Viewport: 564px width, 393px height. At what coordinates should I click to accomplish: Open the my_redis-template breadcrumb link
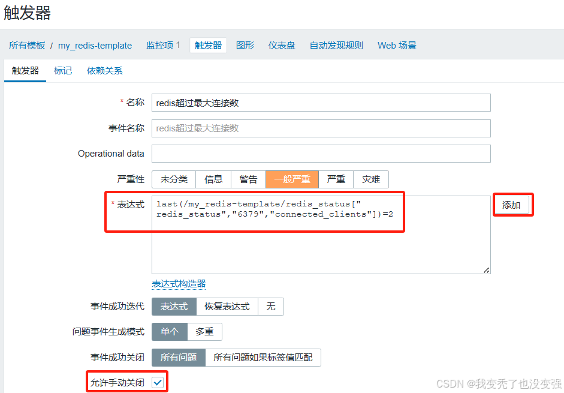point(95,46)
